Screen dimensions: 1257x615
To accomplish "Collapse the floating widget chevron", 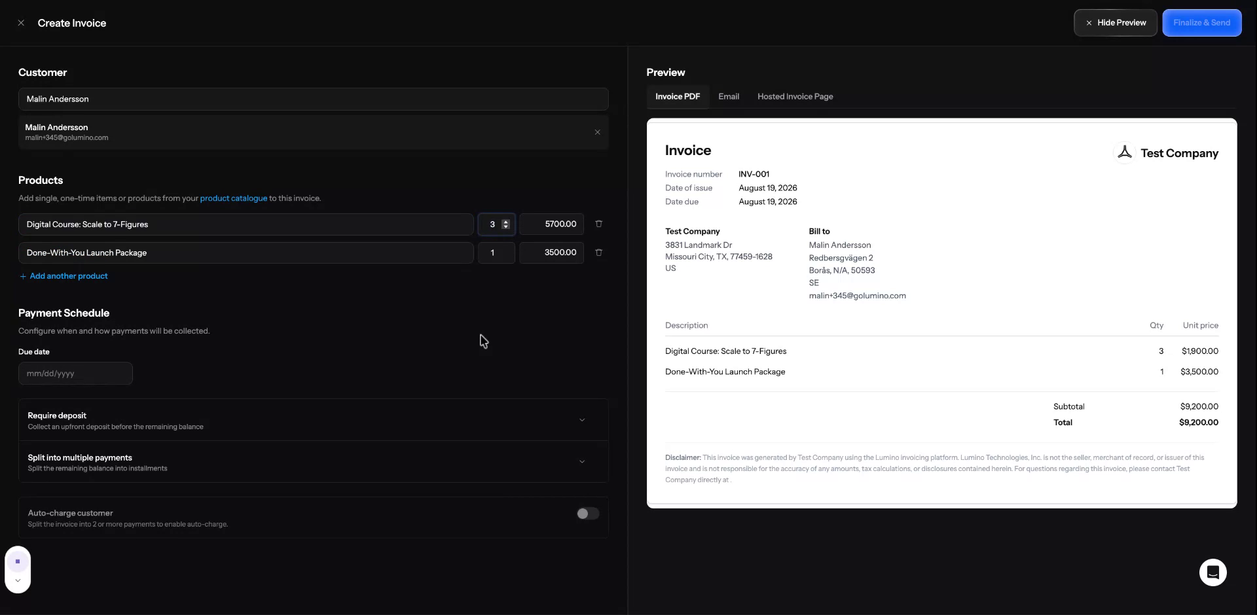I will [18, 580].
